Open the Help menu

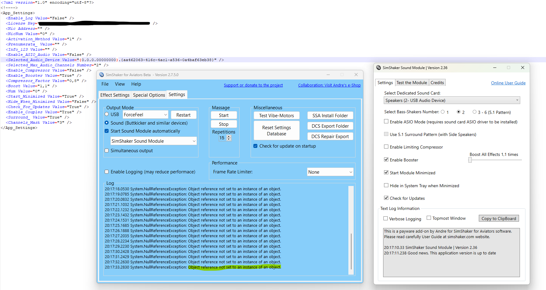coord(136,84)
